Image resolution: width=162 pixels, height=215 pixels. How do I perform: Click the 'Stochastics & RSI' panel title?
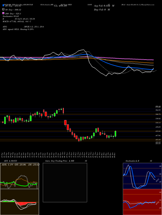point(139,161)
